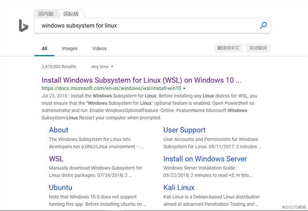Click the 'Jul 23, 2018' snippet date
Image resolution: width=308 pixels, height=211 pixels.
[x=54, y=96]
